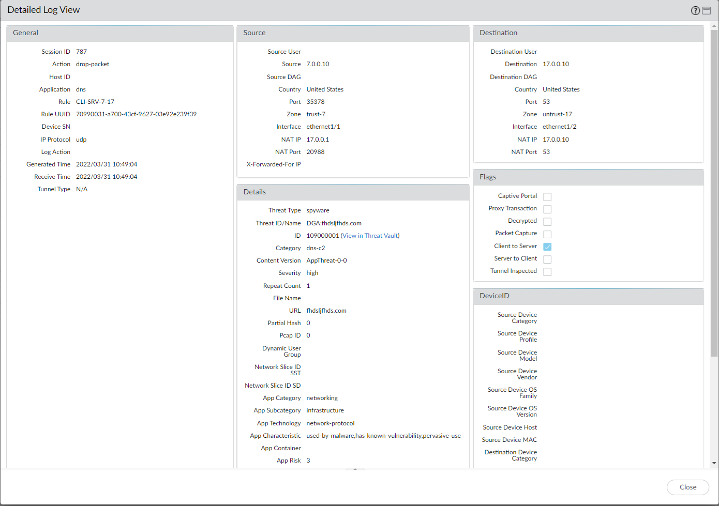Tick the Packet Capture checkbox
This screenshot has height=506, width=719.
coord(547,234)
